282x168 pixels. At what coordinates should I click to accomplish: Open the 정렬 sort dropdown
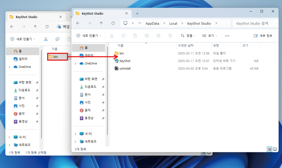click(x=188, y=36)
